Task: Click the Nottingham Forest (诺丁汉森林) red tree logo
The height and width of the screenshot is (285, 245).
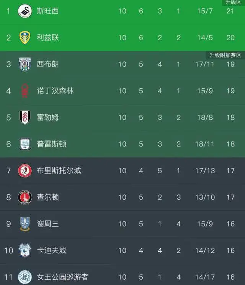Action: (x=24, y=91)
